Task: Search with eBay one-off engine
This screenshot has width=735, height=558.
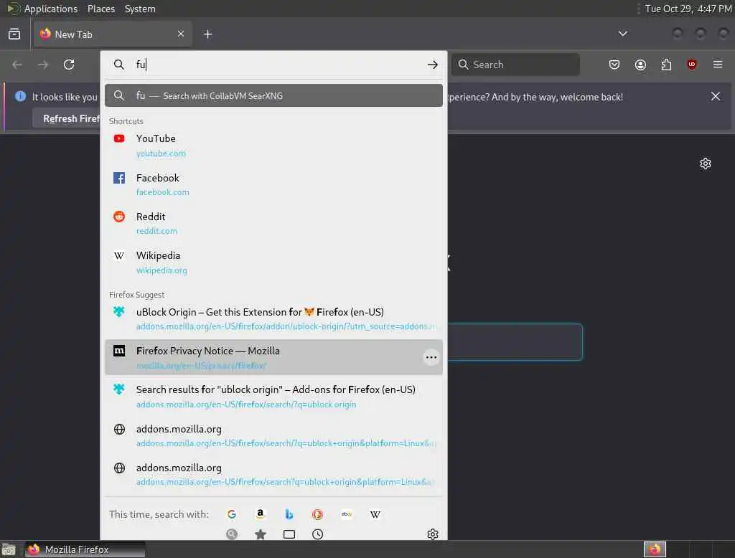Action: coord(347,514)
